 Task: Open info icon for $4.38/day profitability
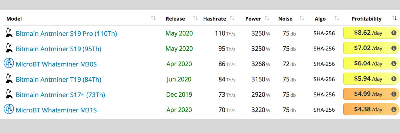coord(393,109)
